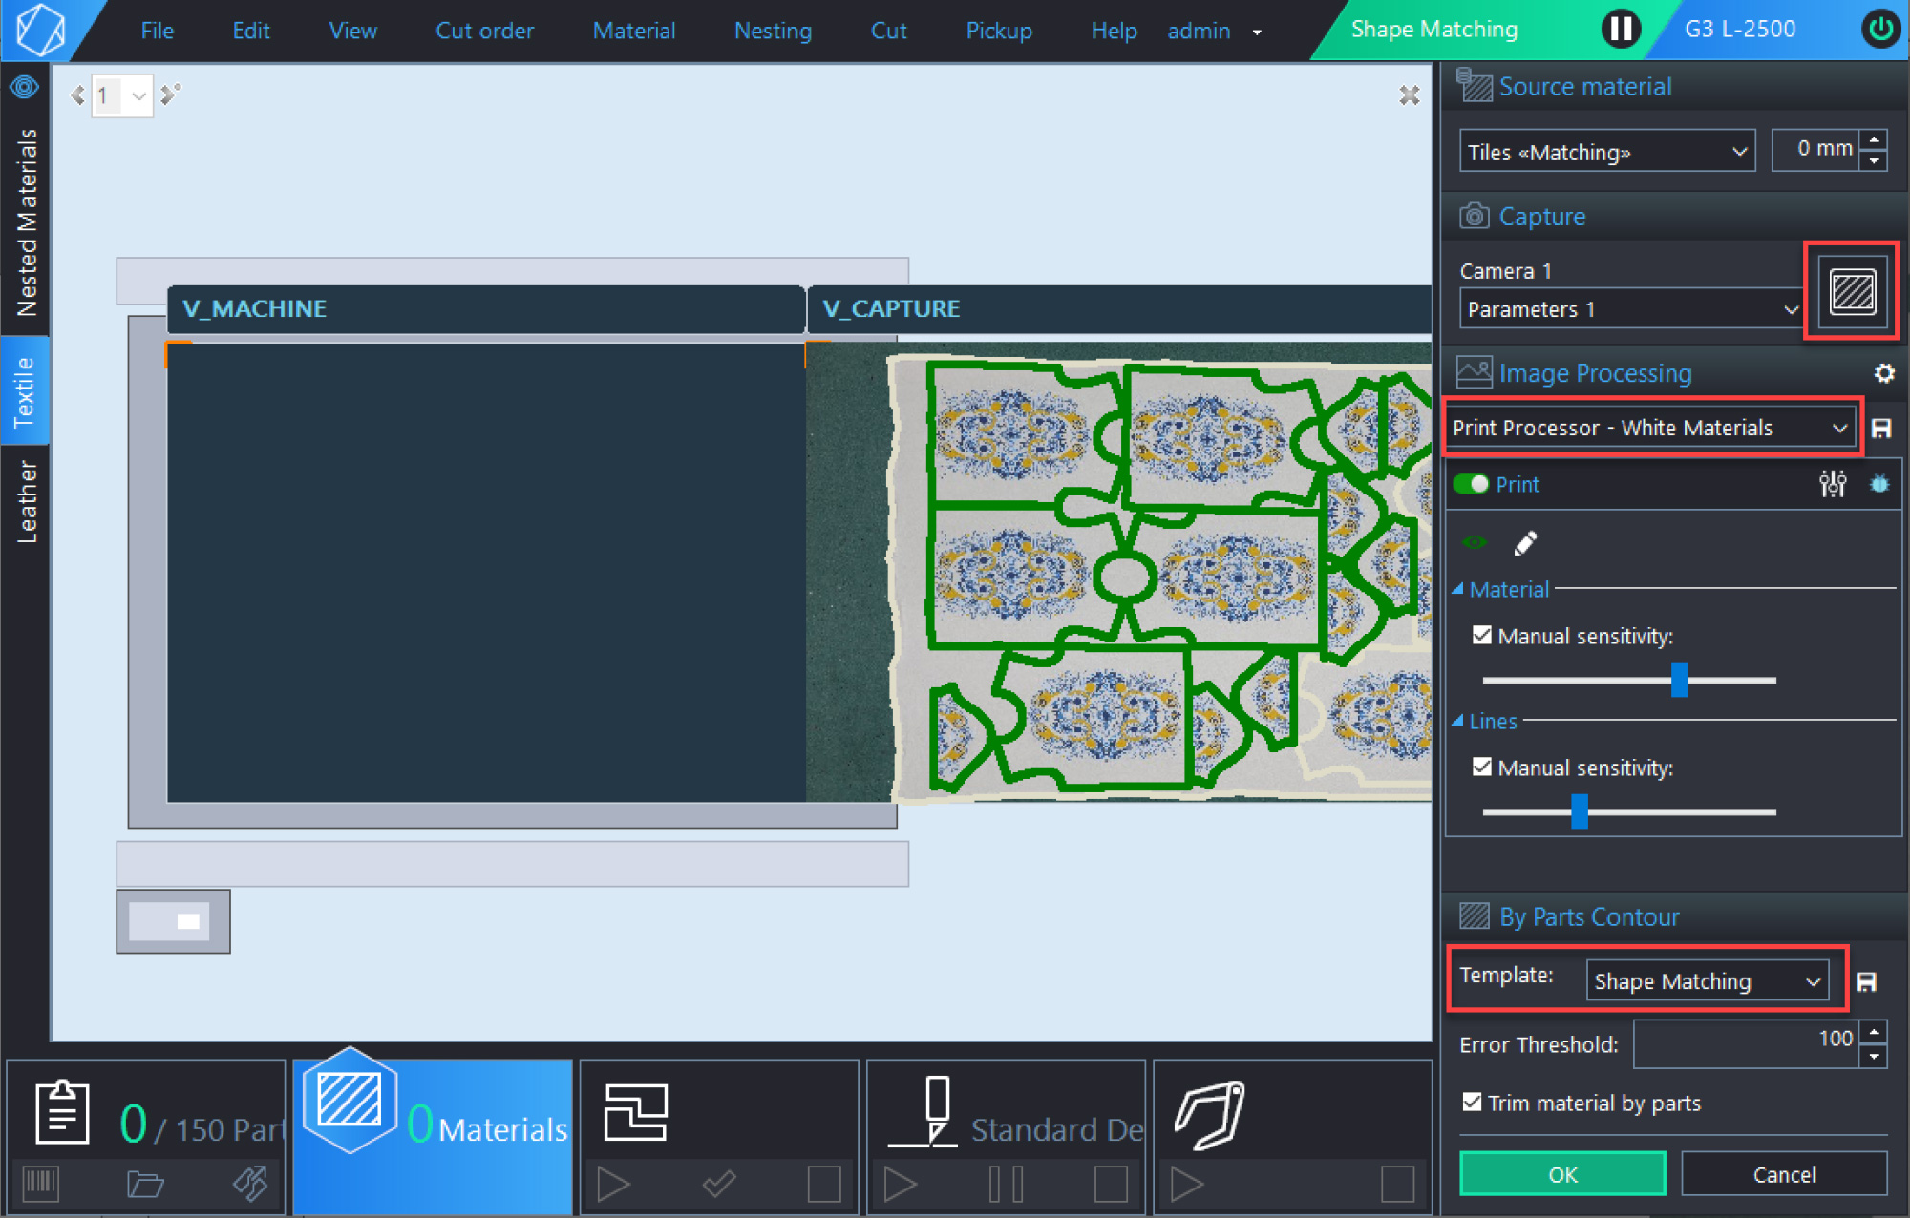Click the G3 L-2500 machine label
The width and height of the screenshot is (1911, 1220).
pos(1740,29)
